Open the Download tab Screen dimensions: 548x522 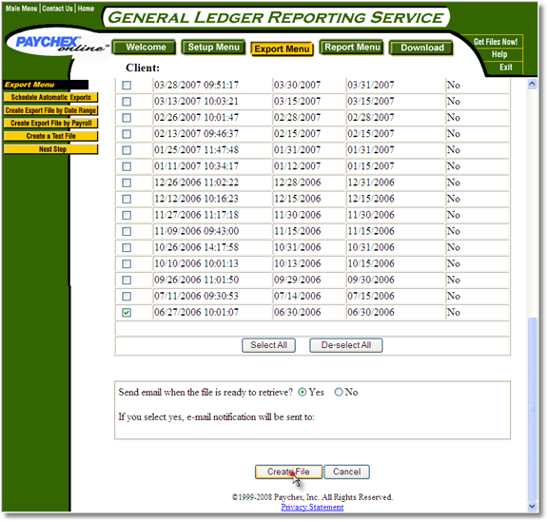pyautogui.click(x=421, y=48)
